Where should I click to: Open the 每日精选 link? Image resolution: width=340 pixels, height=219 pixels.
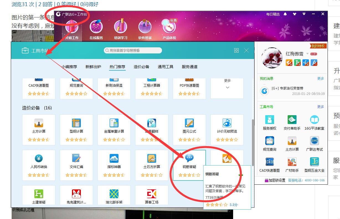pos(273,14)
